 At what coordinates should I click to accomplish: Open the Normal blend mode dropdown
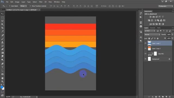[152, 35]
